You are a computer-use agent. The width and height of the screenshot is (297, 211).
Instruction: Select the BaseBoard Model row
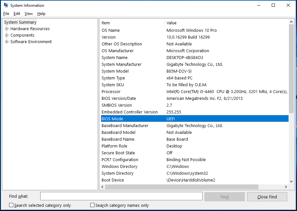[x=194, y=132]
